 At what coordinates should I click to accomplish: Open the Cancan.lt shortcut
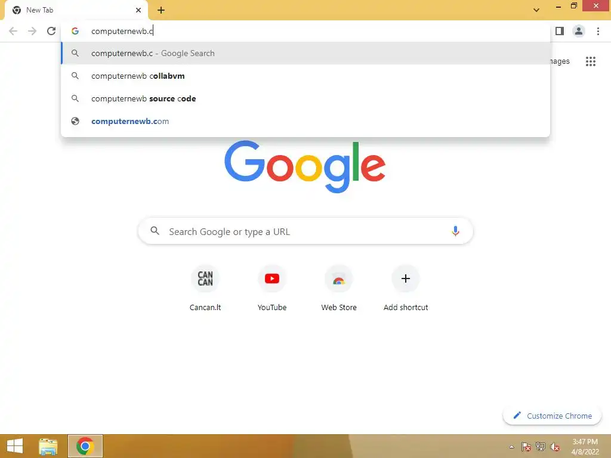pyautogui.click(x=205, y=289)
